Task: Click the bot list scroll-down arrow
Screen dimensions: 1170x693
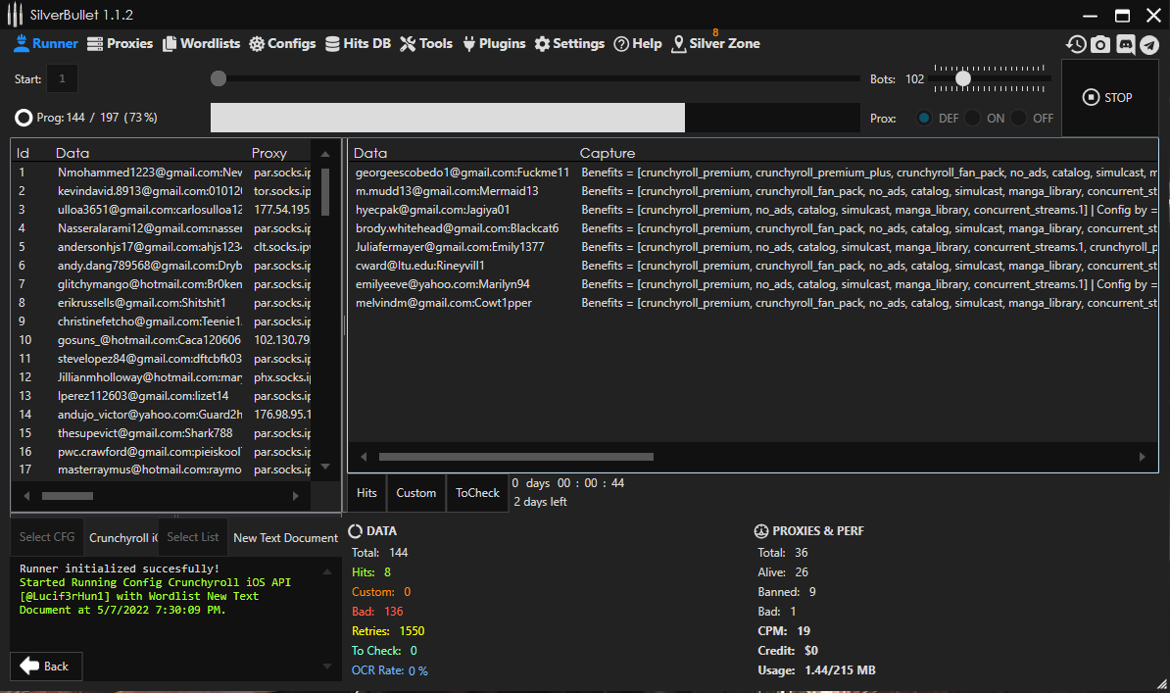Action: tap(325, 467)
